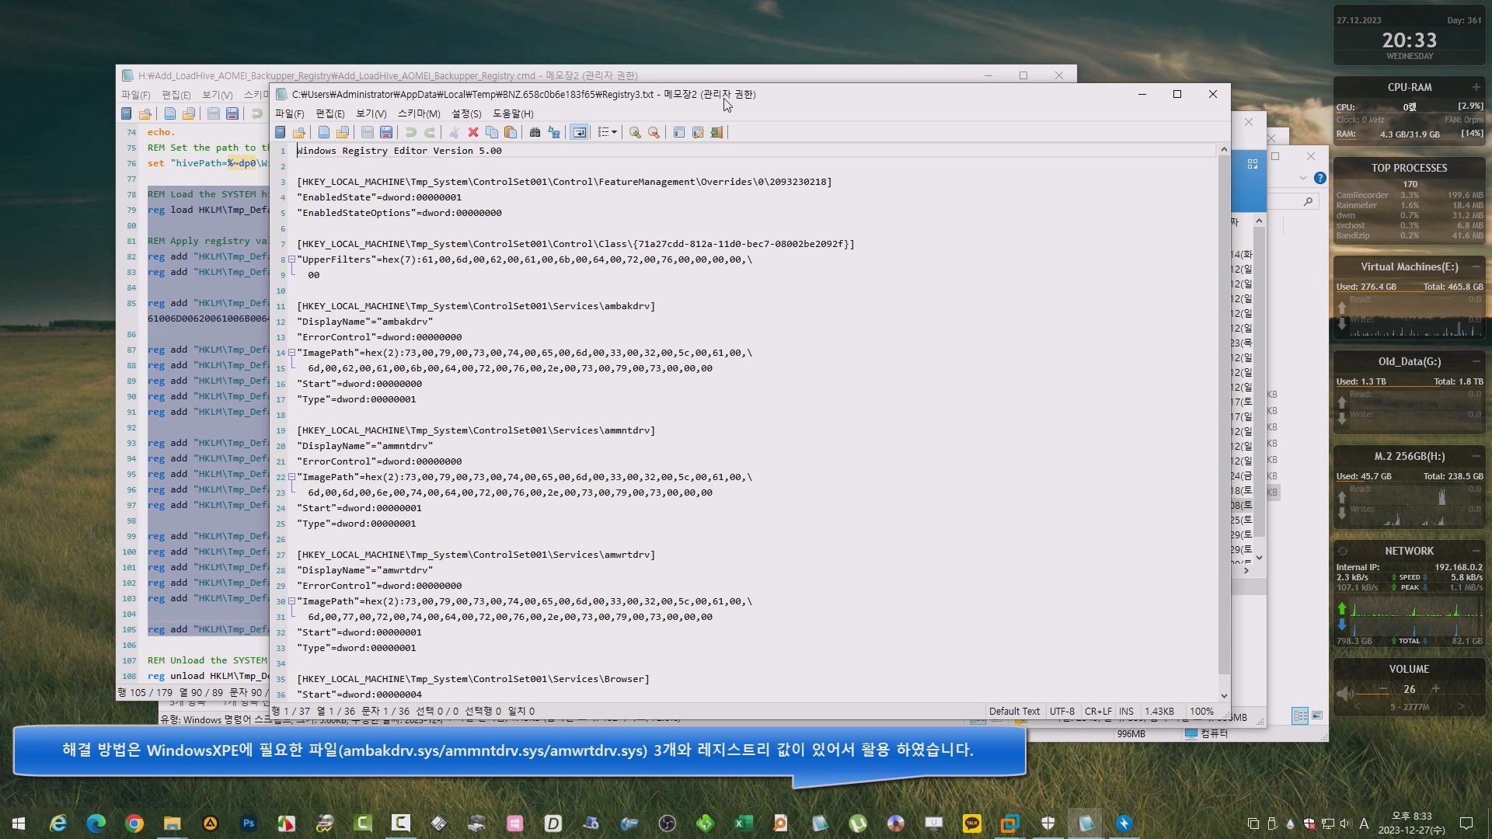Screen dimensions: 1492x839
Task: Toggle INS insert mode in status bar
Action: pos(1126,711)
